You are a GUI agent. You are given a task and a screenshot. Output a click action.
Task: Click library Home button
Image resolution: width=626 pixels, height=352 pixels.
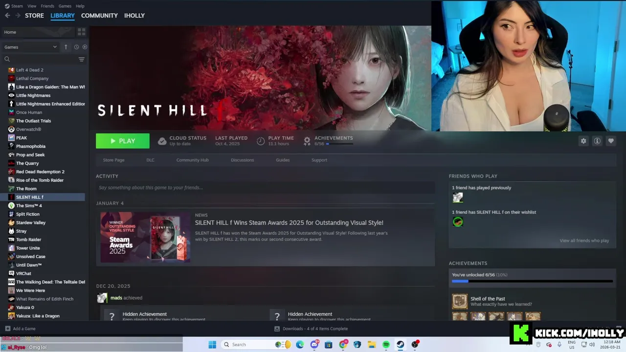pyautogui.click(x=38, y=32)
